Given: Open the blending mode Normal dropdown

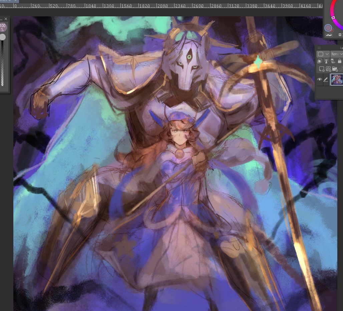Looking at the screenshot, I should 337,54.
